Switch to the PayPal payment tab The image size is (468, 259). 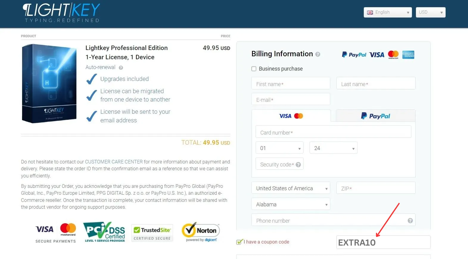click(375, 116)
